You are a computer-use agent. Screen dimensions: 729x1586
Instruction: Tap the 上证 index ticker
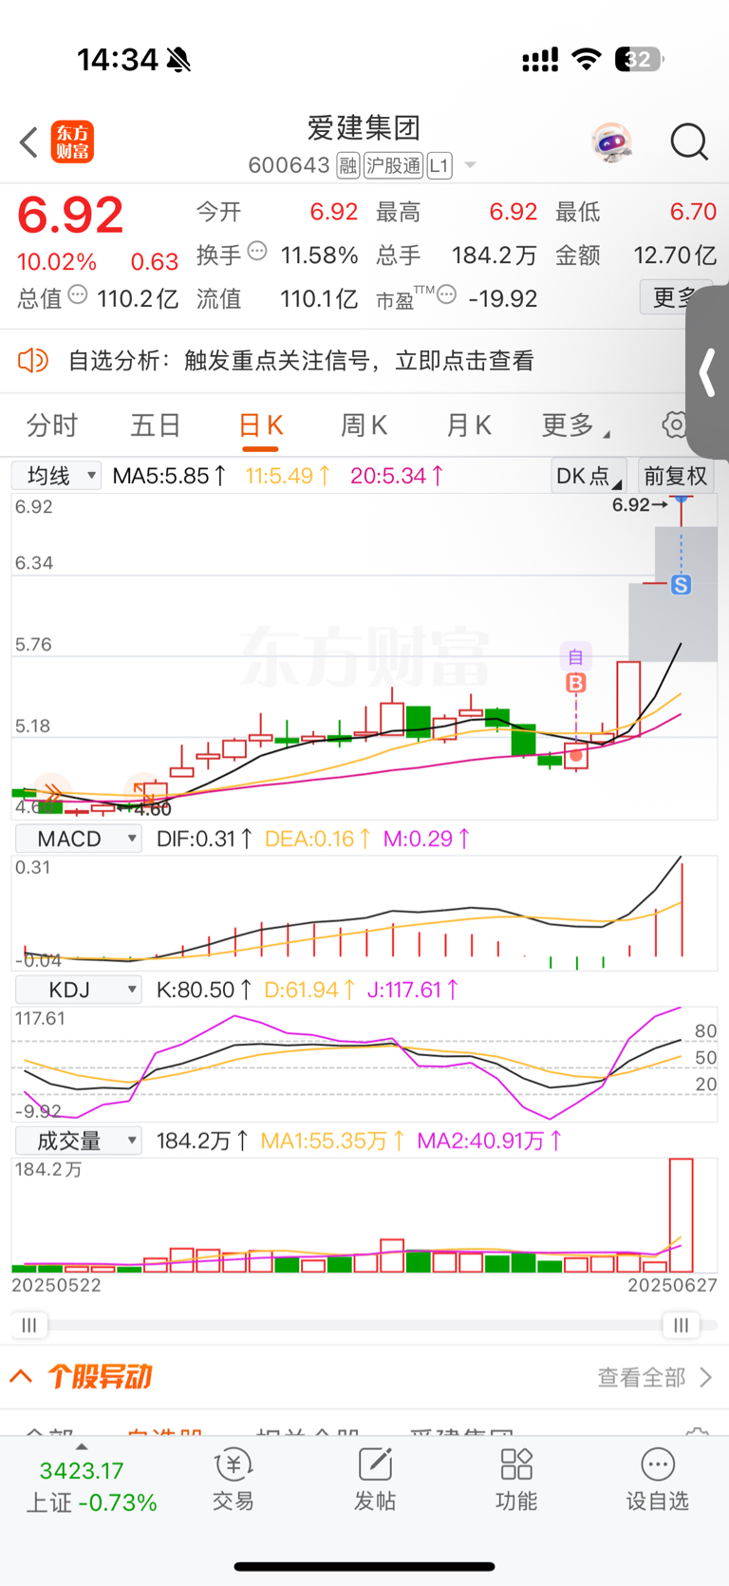[90, 1485]
